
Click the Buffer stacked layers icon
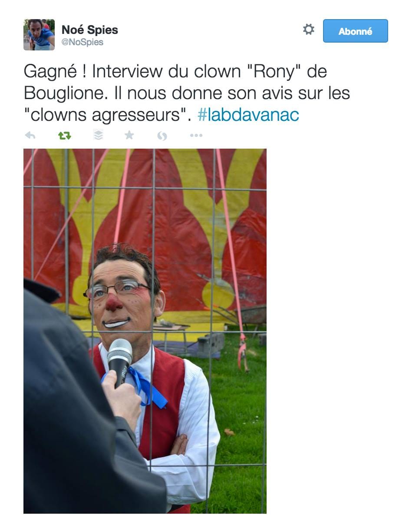point(98,135)
